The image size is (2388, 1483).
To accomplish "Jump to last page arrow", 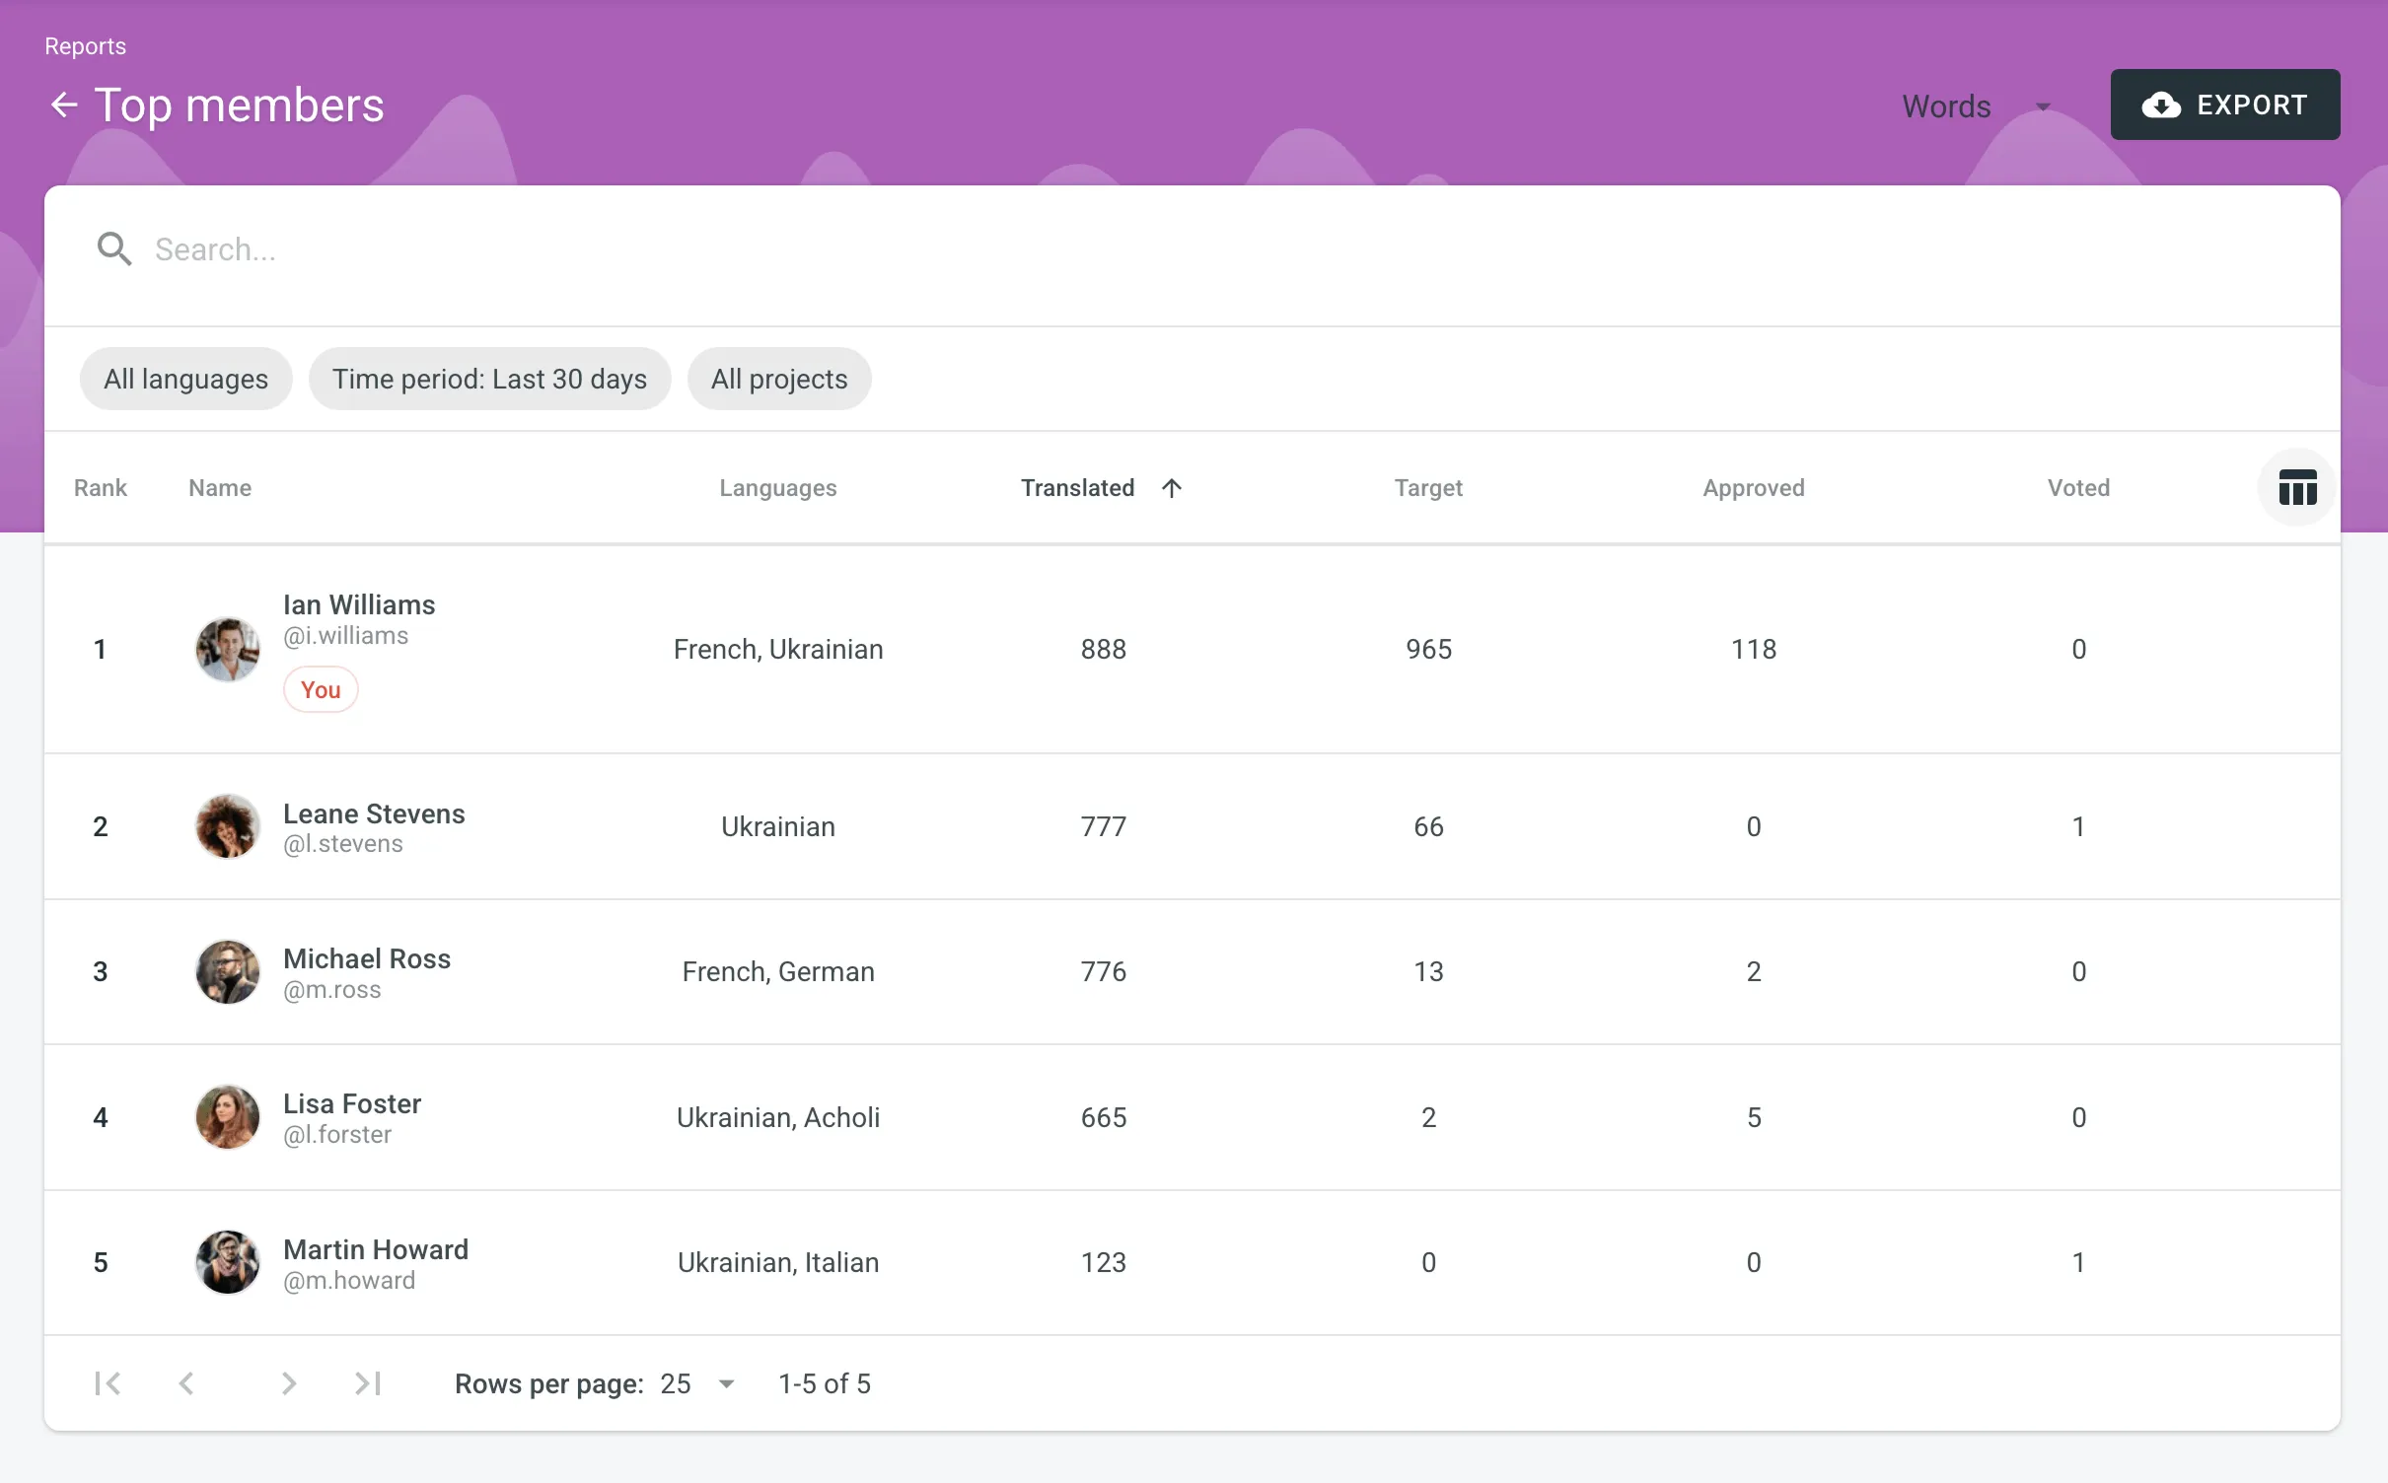I will (x=368, y=1383).
